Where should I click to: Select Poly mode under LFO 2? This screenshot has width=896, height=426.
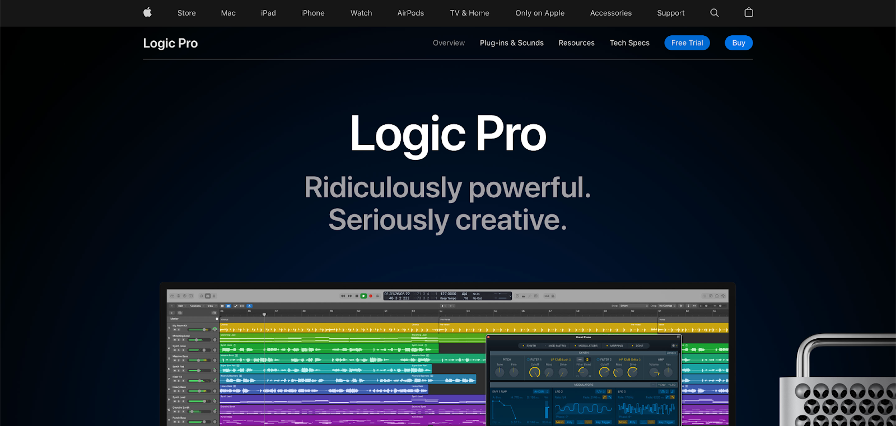coord(570,422)
